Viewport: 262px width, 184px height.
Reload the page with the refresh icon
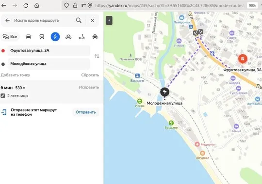point(26,5)
